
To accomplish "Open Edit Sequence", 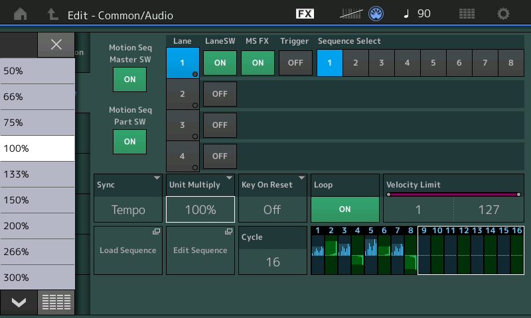I will pos(200,250).
